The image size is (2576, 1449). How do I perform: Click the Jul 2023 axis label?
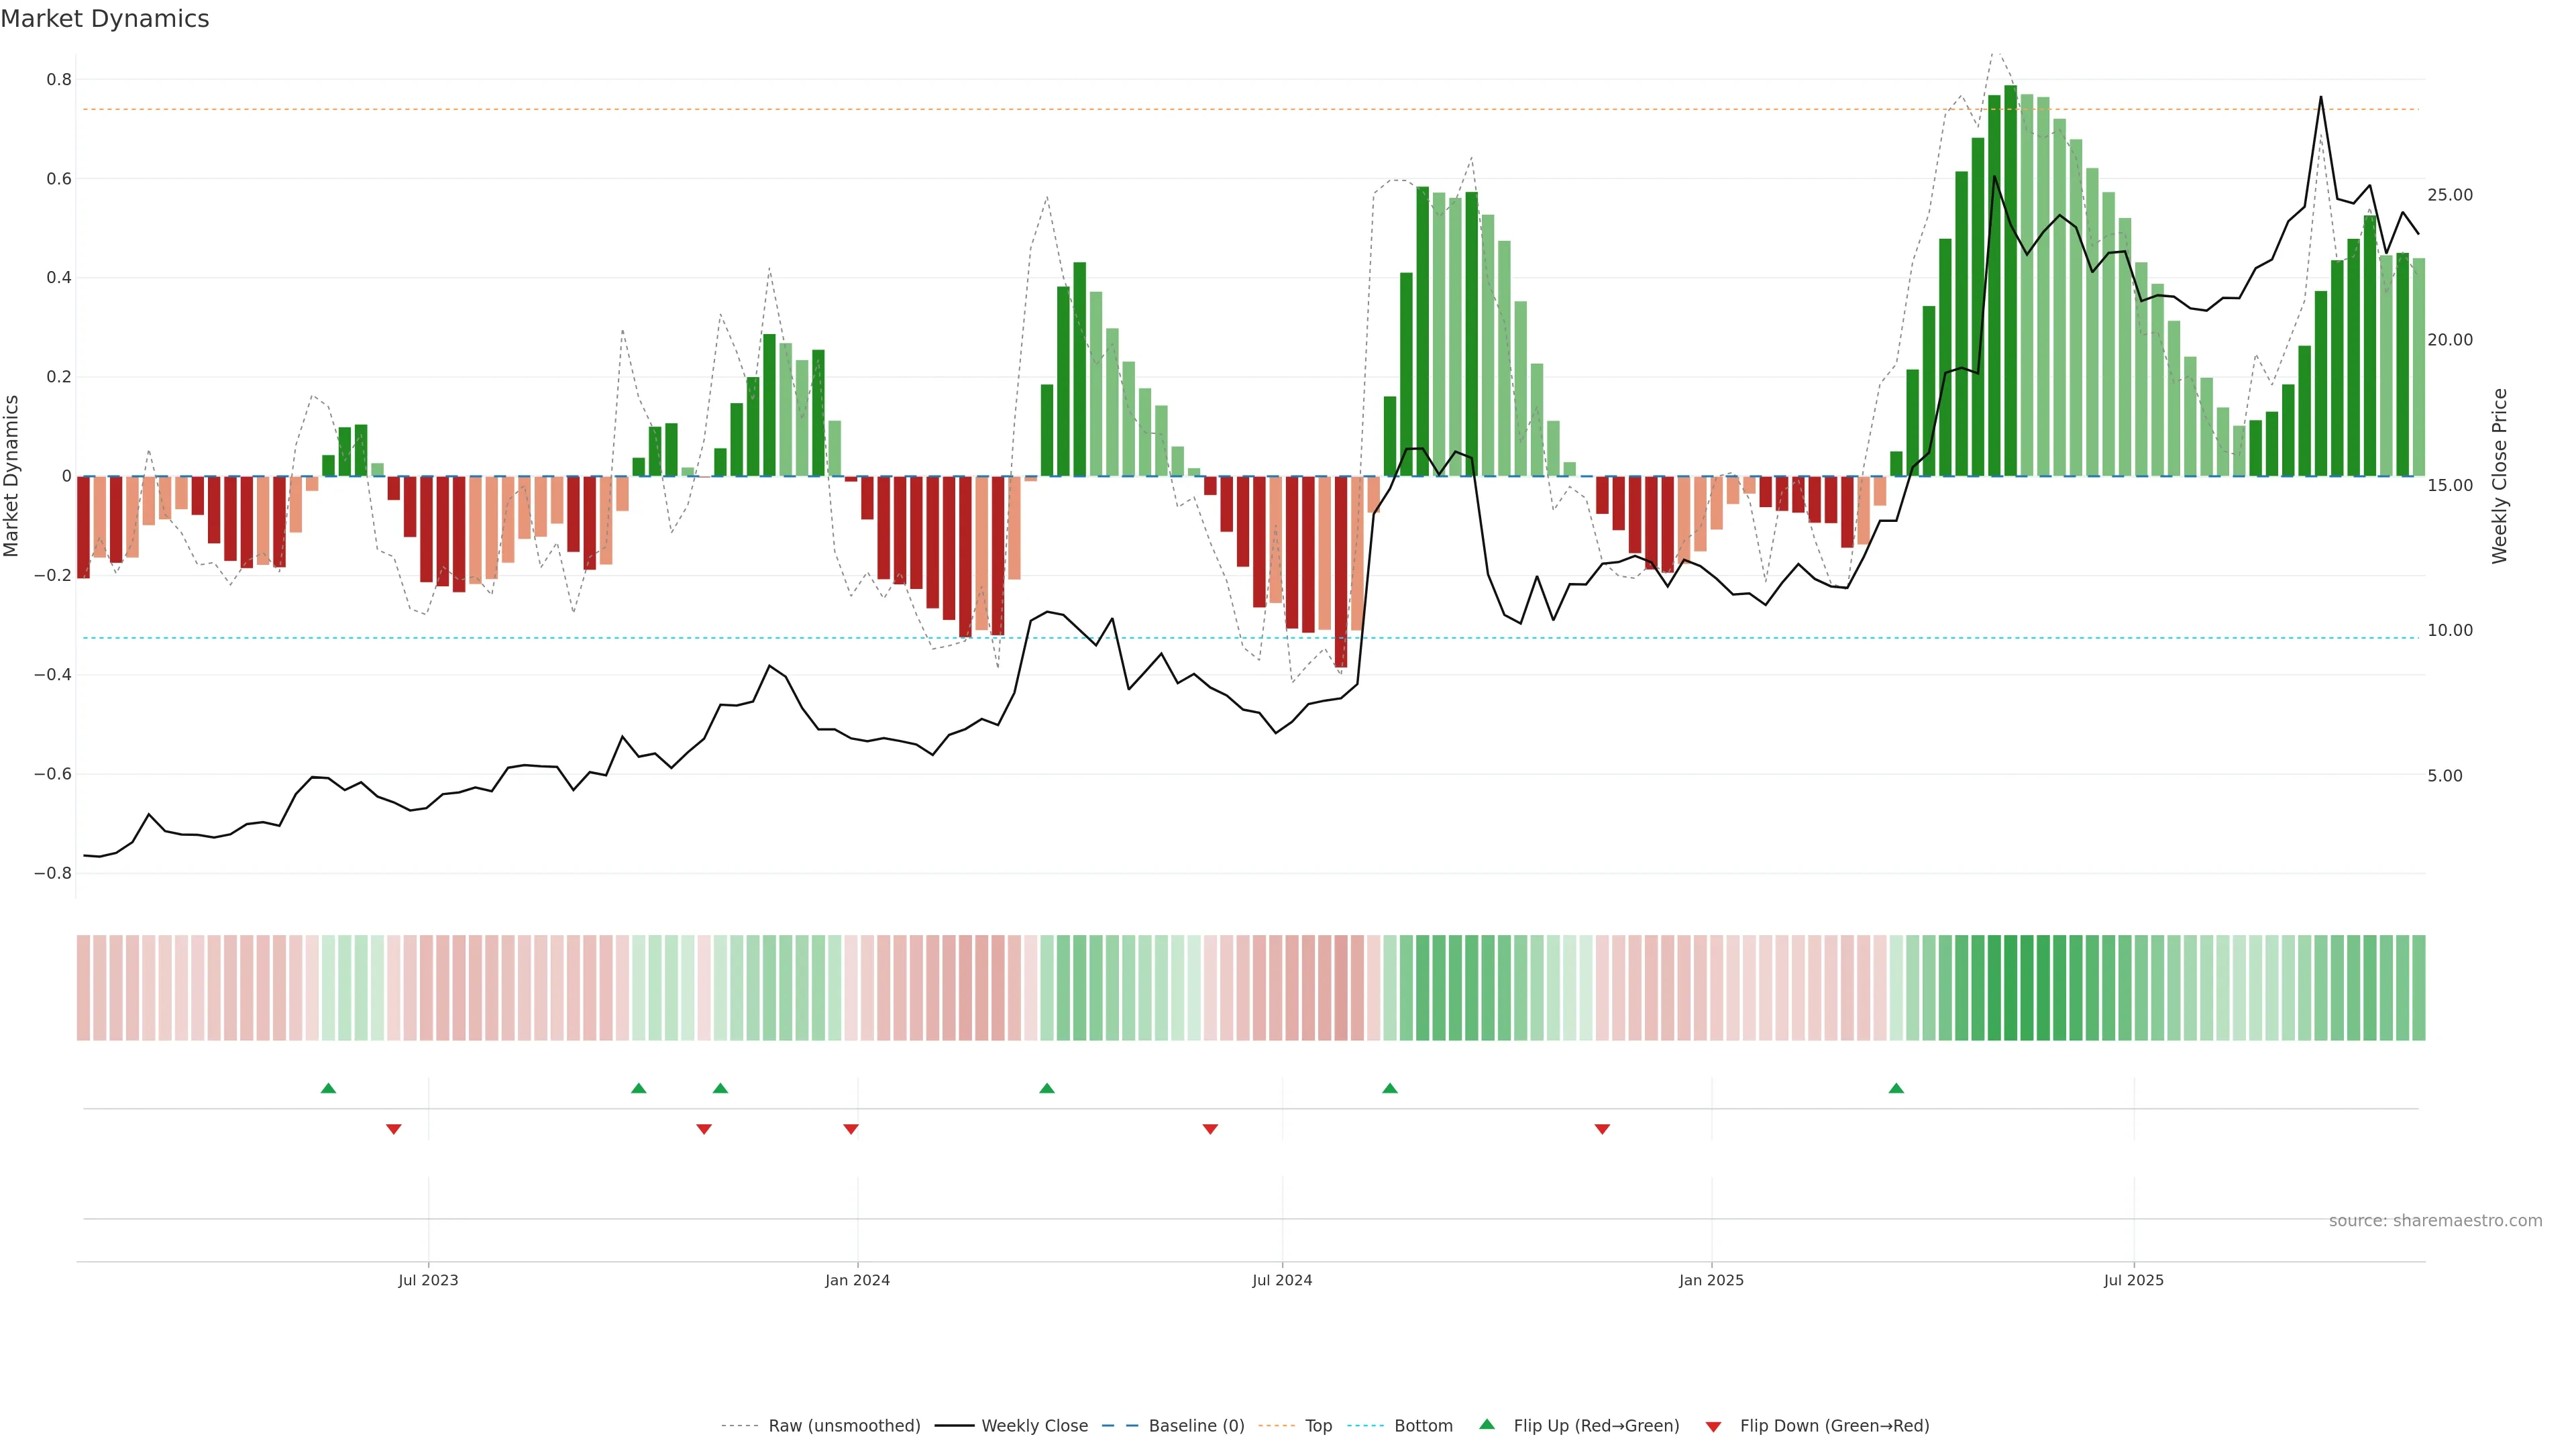click(x=428, y=1280)
